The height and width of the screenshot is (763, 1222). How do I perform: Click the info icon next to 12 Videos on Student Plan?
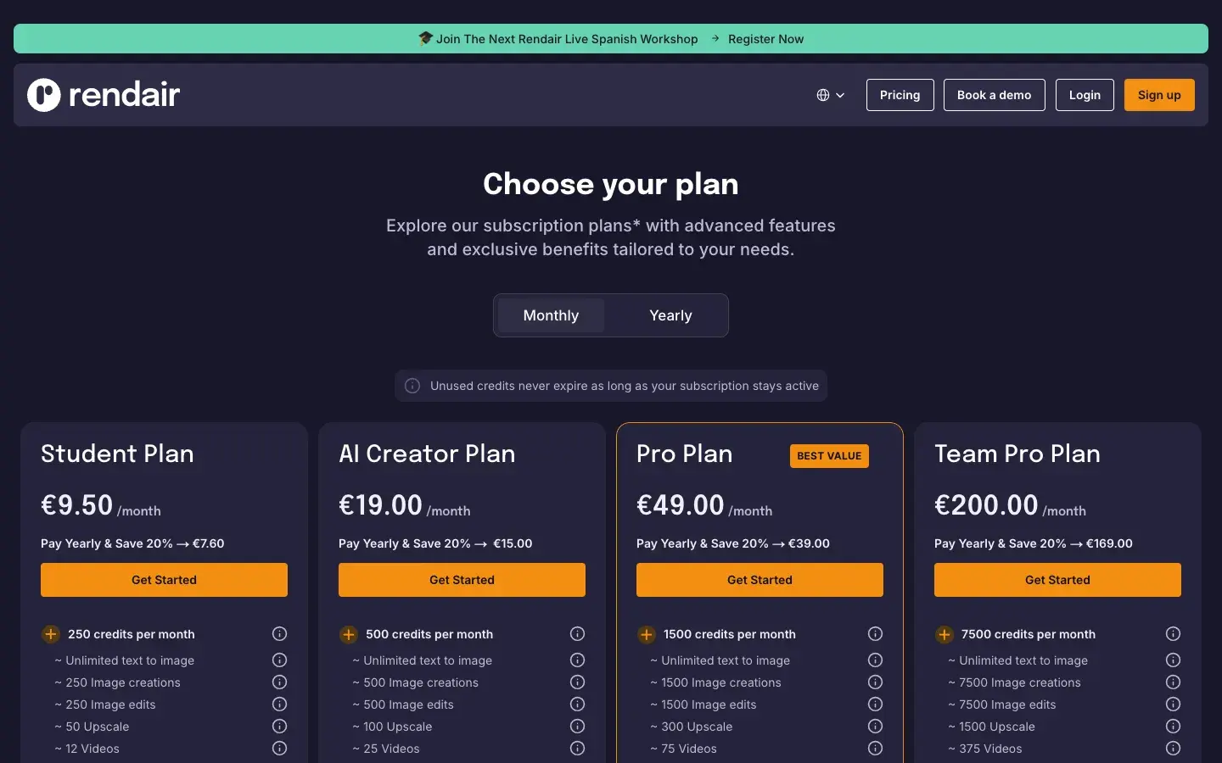coord(279,749)
